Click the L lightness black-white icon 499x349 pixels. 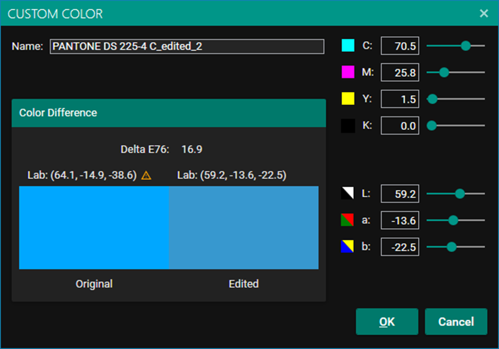pyautogui.click(x=348, y=194)
